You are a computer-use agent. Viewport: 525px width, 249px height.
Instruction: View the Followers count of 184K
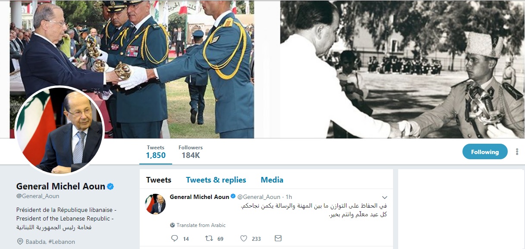pos(191,152)
